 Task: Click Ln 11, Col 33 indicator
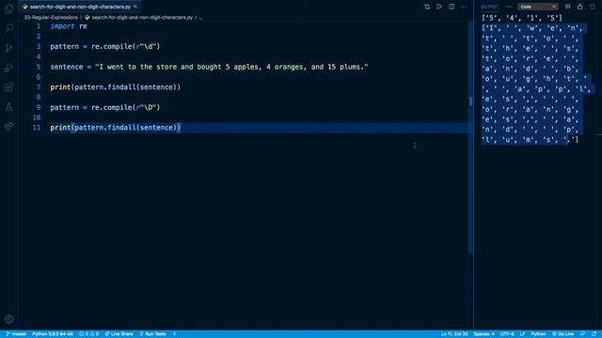454,334
